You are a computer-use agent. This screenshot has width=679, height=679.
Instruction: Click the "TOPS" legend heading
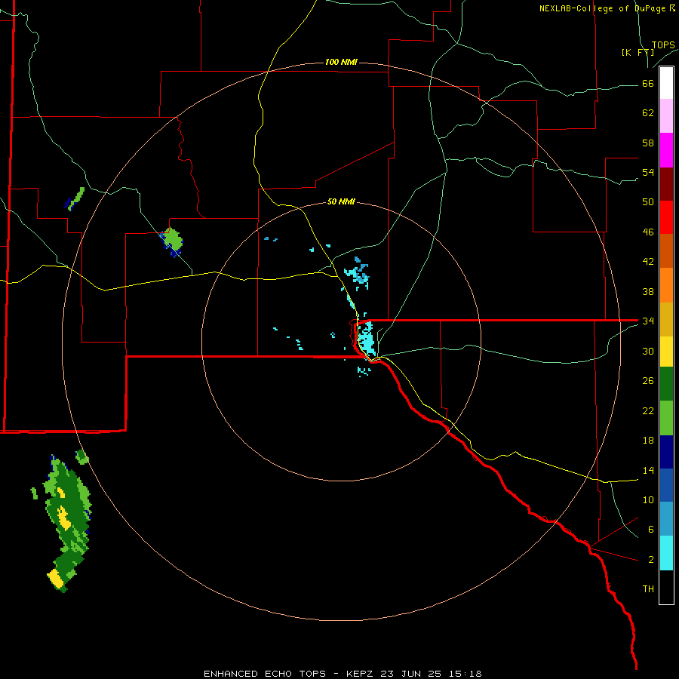(x=663, y=45)
